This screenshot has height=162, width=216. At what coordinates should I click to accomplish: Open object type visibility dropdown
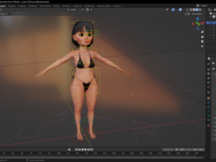pos(168,9)
